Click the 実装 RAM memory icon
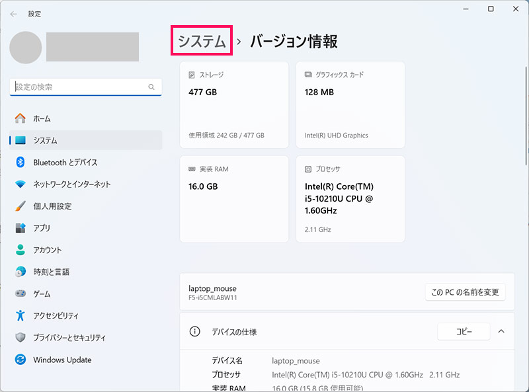 (192, 169)
